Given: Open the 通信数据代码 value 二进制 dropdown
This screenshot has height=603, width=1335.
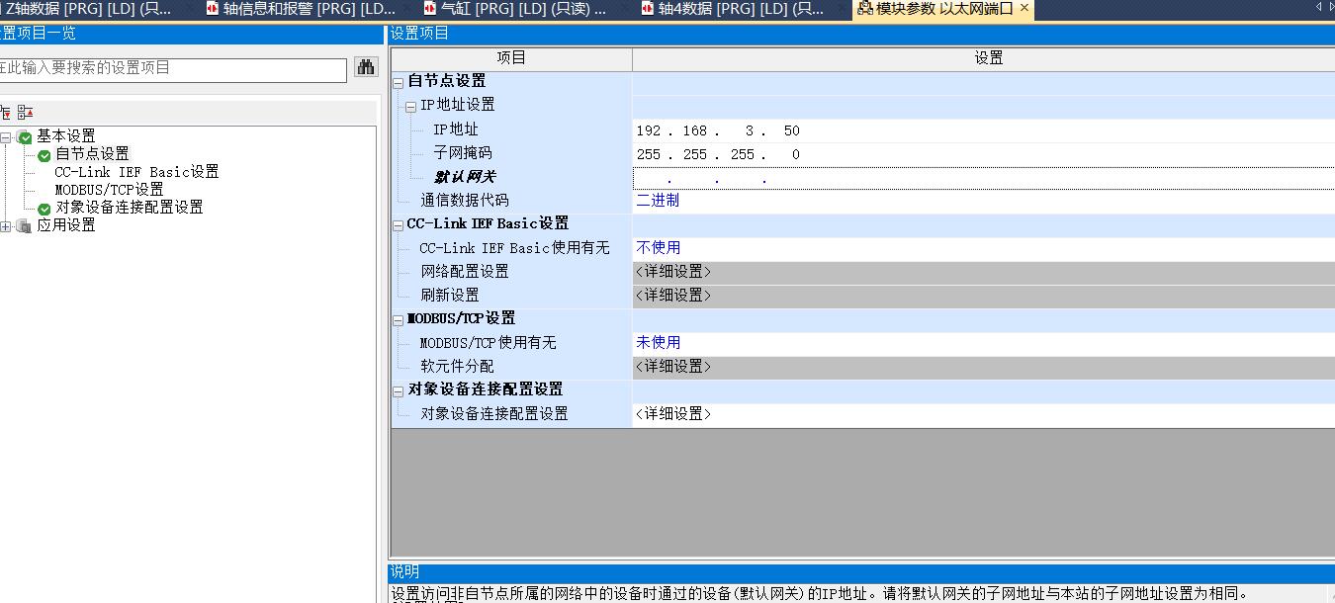Looking at the screenshot, I should 657,201.
